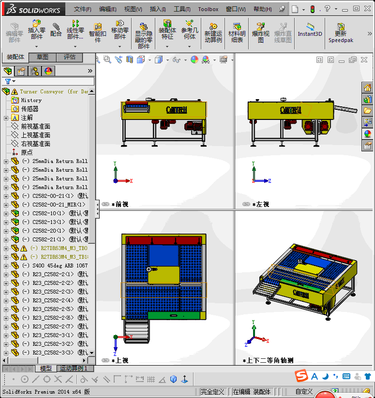
Task: Open the Toolbox menu
Action: tap(208, 9)
